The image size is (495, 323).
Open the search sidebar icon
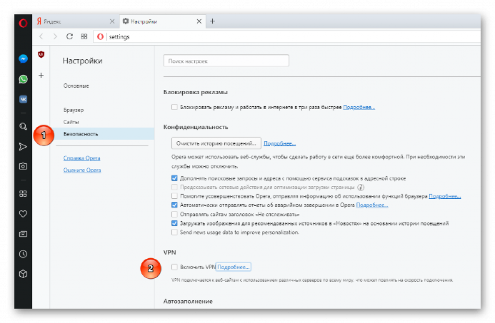(23, 126)
